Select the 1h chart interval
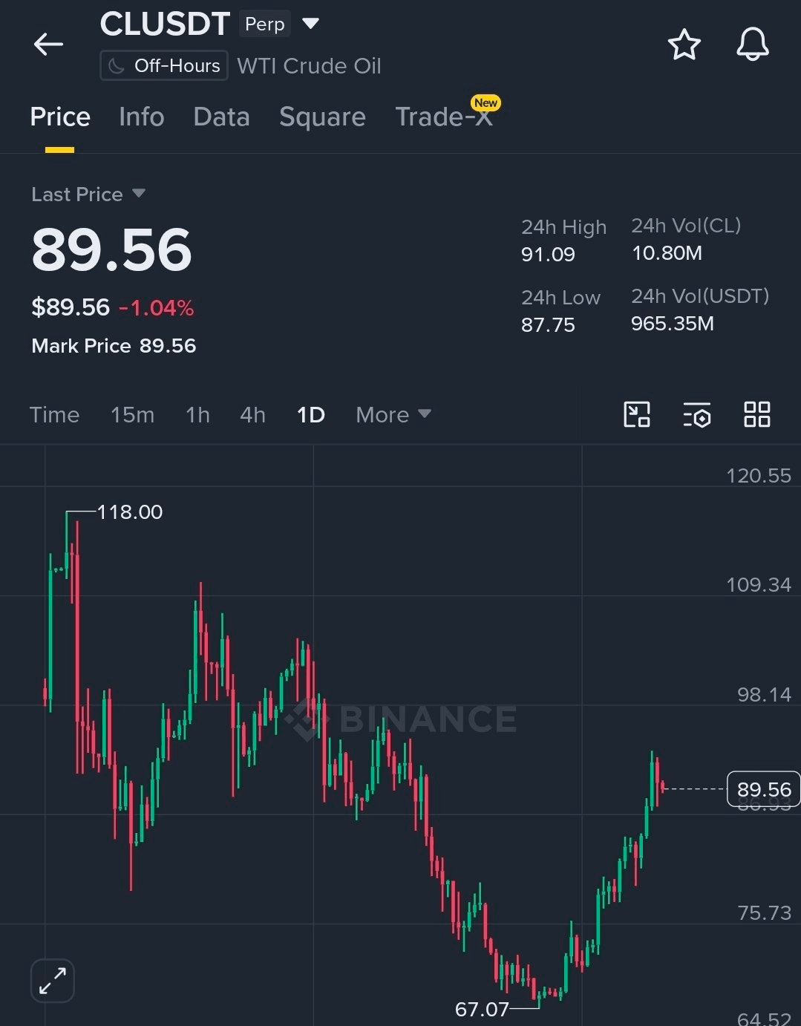 pos(197,414)
